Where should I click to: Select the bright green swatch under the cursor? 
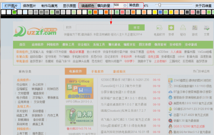[x=14, y=12]
